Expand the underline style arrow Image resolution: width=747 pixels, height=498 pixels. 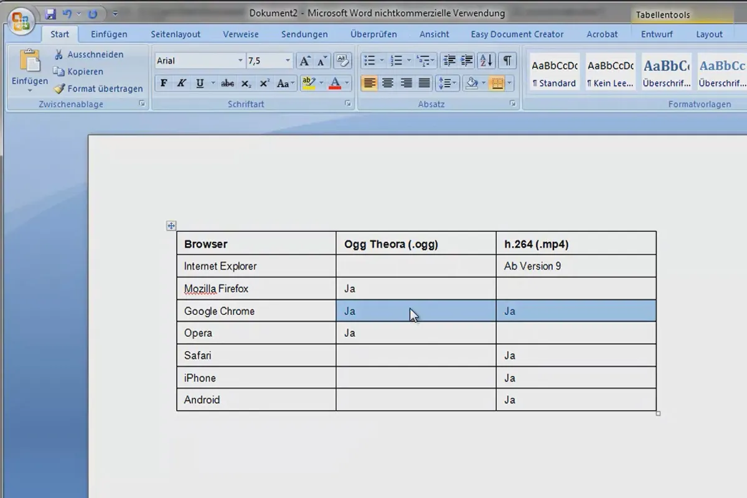click(213, 83)
